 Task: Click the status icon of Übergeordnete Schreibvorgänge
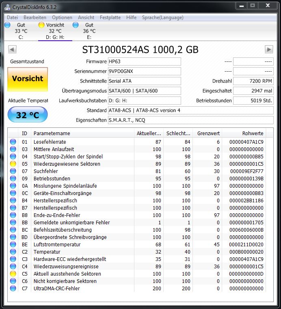point(13,237)
